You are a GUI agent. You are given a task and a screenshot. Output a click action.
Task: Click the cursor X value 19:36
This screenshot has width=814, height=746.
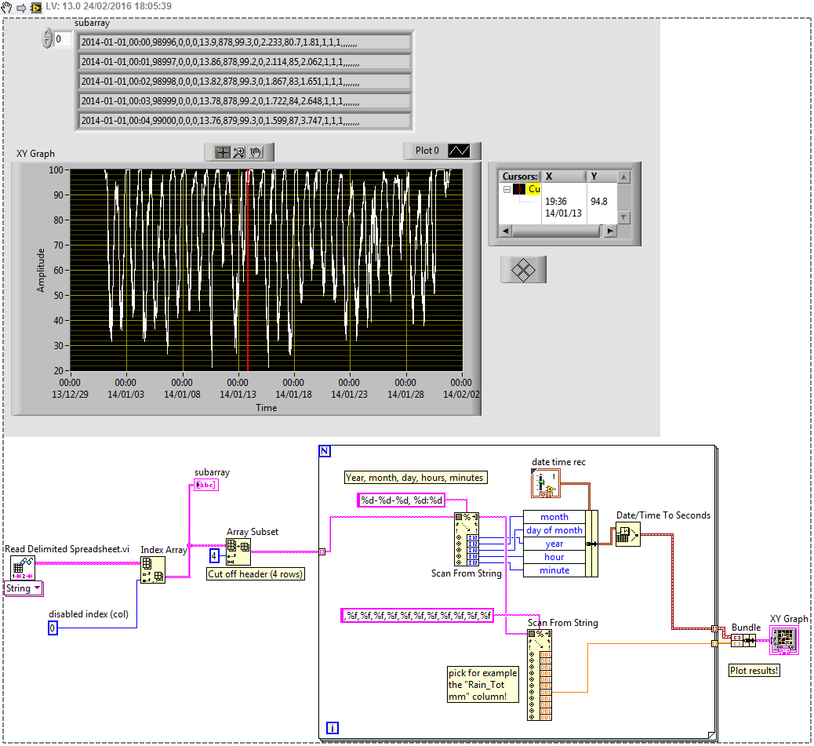(555, 202)
